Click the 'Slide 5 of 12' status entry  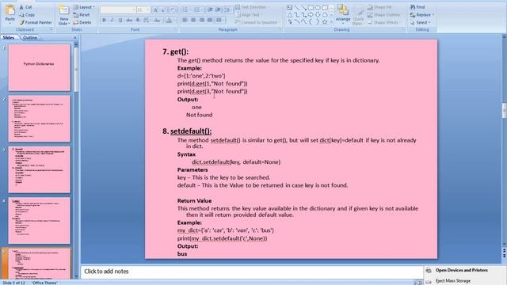[x=13, y=283]
